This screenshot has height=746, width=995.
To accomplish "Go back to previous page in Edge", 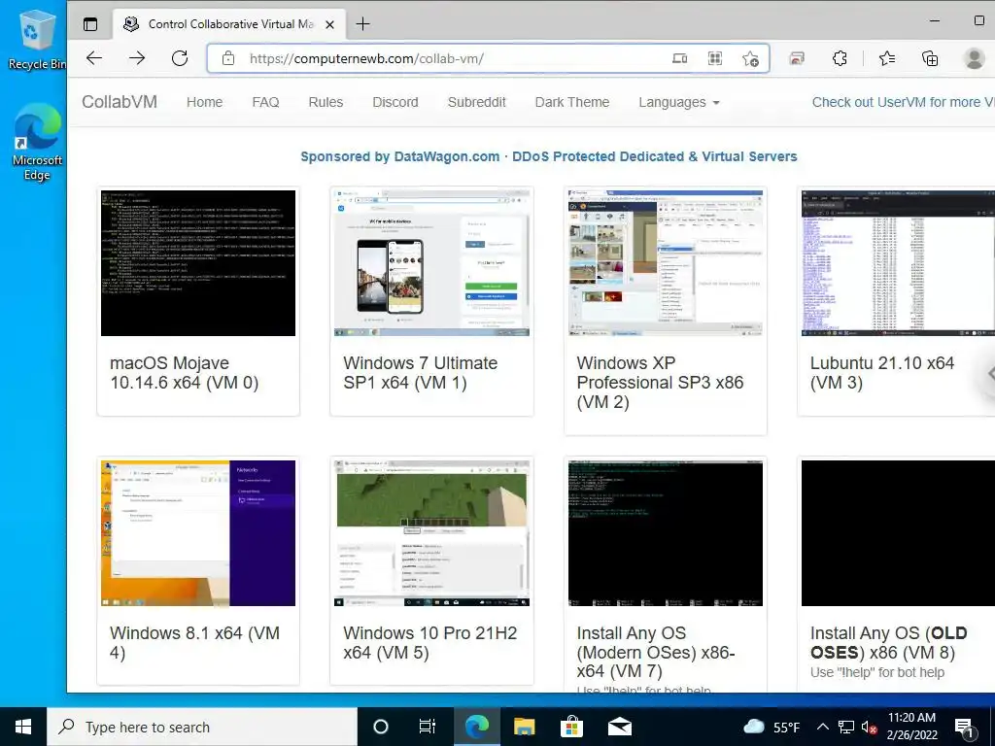I will (x=94, y=58).
